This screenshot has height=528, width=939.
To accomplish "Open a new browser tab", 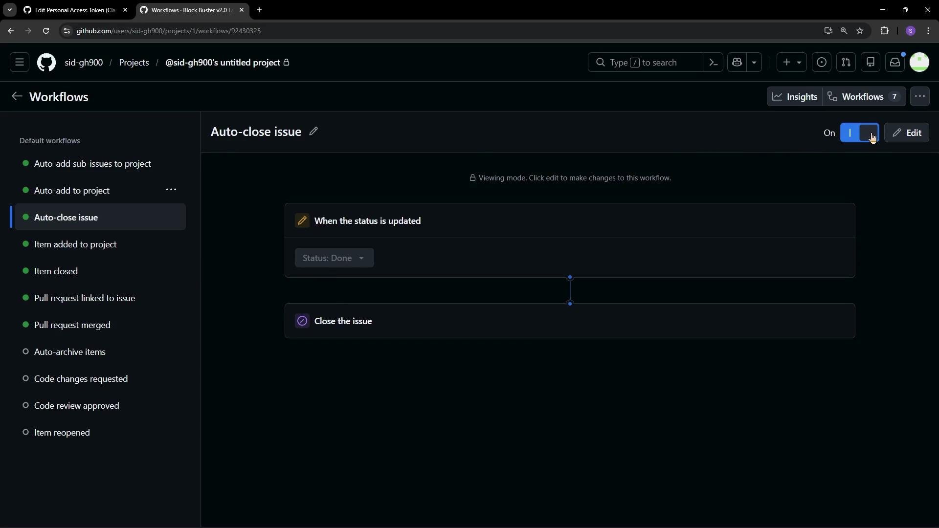I will [x=259, y=10].
